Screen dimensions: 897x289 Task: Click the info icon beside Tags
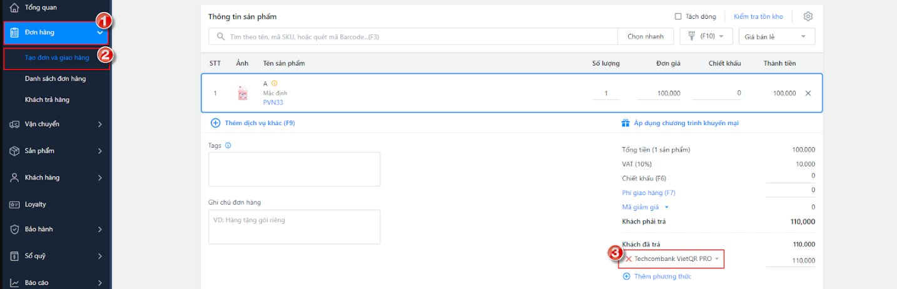tap(228, 145)
